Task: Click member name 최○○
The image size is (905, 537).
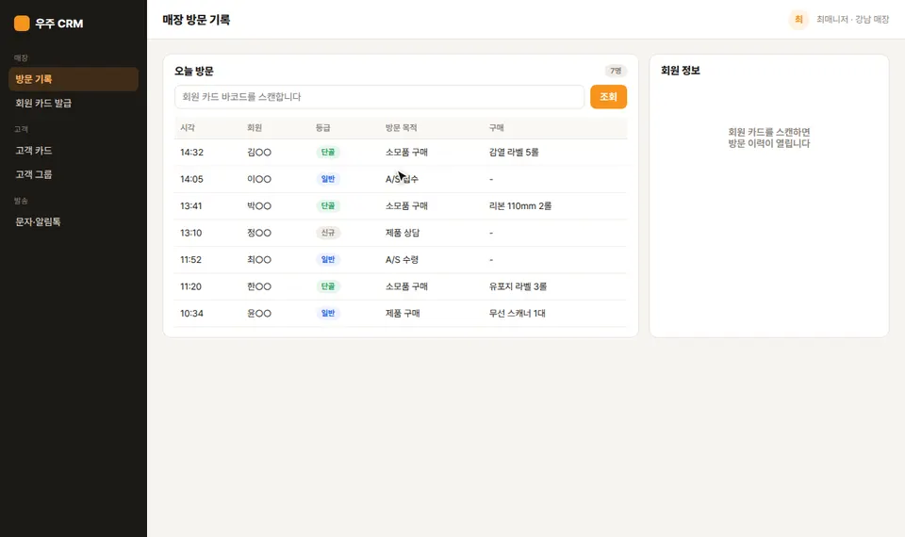Action: pyautogui.click(x=259, y=260)
